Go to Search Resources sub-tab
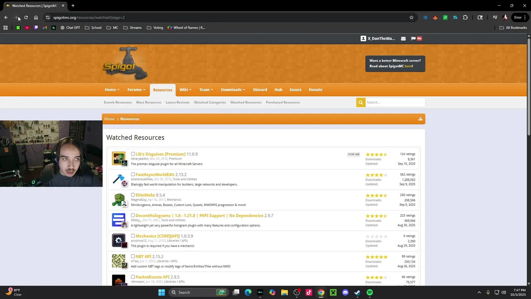The width and height of the screenshot is (531, 299). [x=118, y=102]
